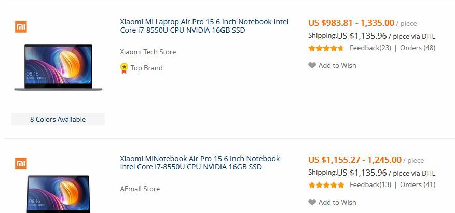View Feedback(13) for the second laptop
The height and width of the screenshot is (213, 455).
370,185
